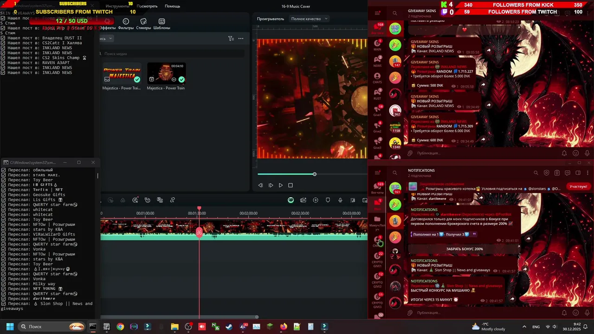Click the green AI assistant icon in timeline toolbar
594x334 pixels.
[x=291, y=200]
